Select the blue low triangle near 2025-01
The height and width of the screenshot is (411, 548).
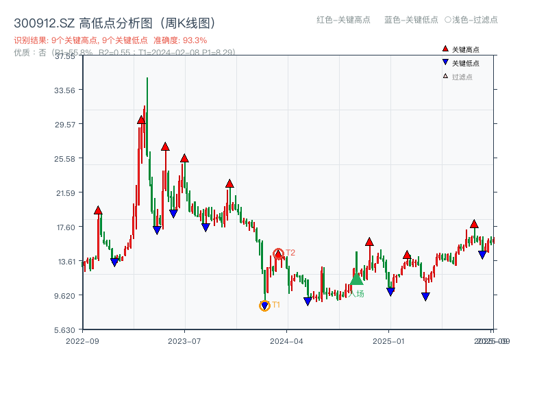389,291
